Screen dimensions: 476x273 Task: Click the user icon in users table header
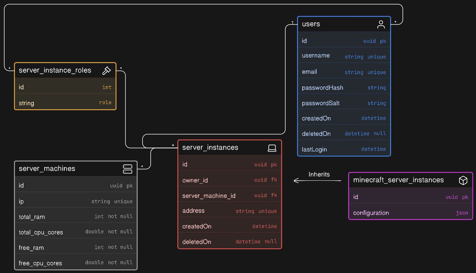(381, 24)
